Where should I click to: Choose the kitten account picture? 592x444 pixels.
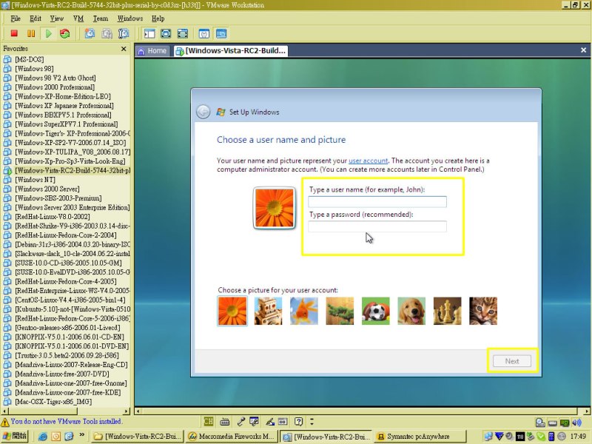point(483,311)
